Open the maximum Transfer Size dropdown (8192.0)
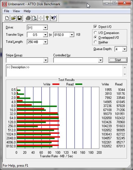The width and height of the screenshot is (133, 170). coord(72,35)
